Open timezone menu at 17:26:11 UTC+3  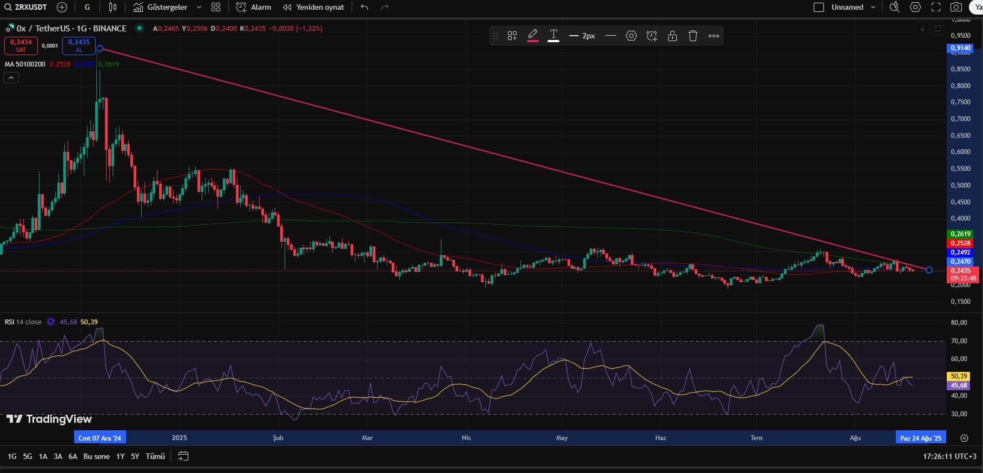click(949, 456)
